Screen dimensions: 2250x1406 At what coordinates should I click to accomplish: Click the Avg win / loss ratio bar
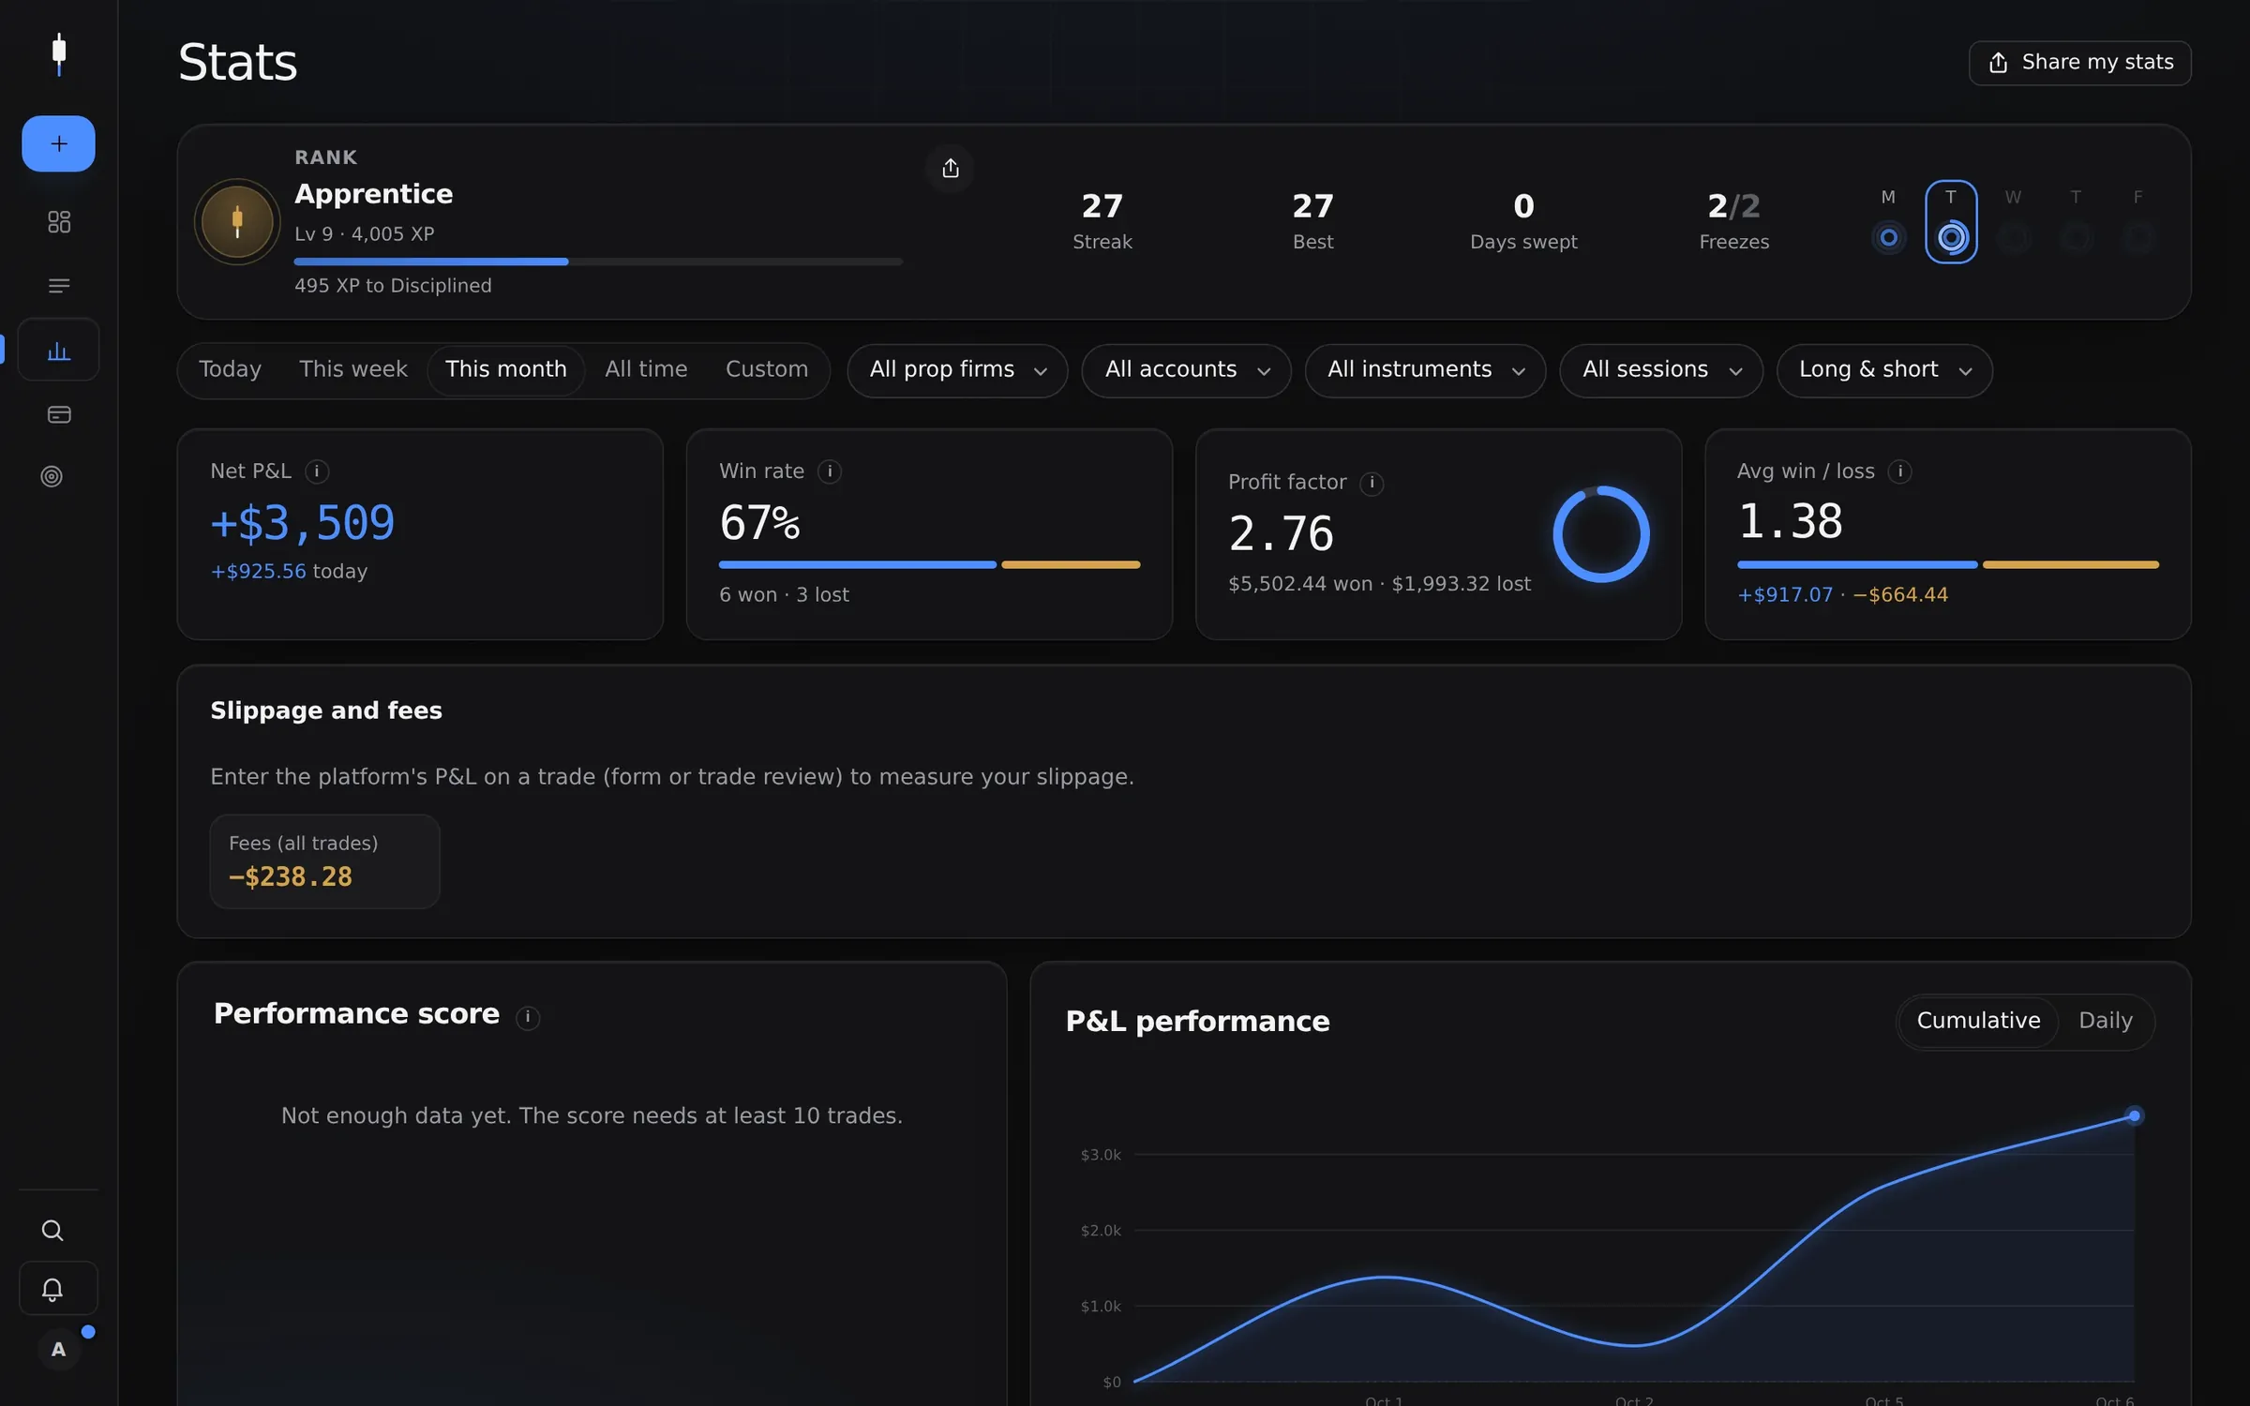pyautogui.click(x=1948, y=565)
